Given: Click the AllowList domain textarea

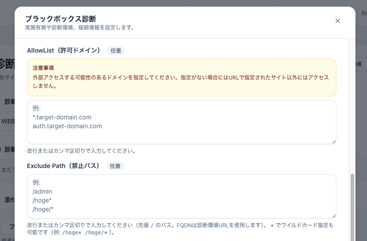Looking at the screenshot, I should 182,122.
